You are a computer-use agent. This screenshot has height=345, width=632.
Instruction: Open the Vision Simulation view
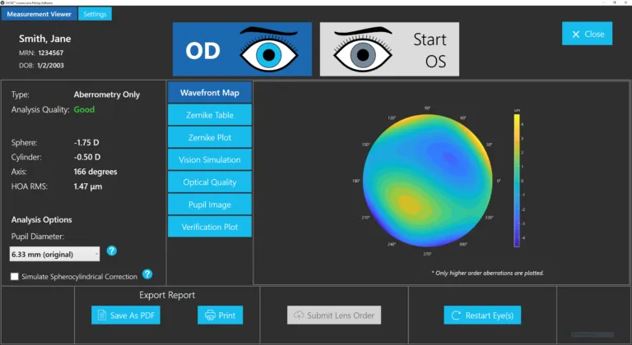pos(210,159)
